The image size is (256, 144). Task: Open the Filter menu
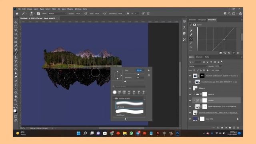click(x=54, y=9)
